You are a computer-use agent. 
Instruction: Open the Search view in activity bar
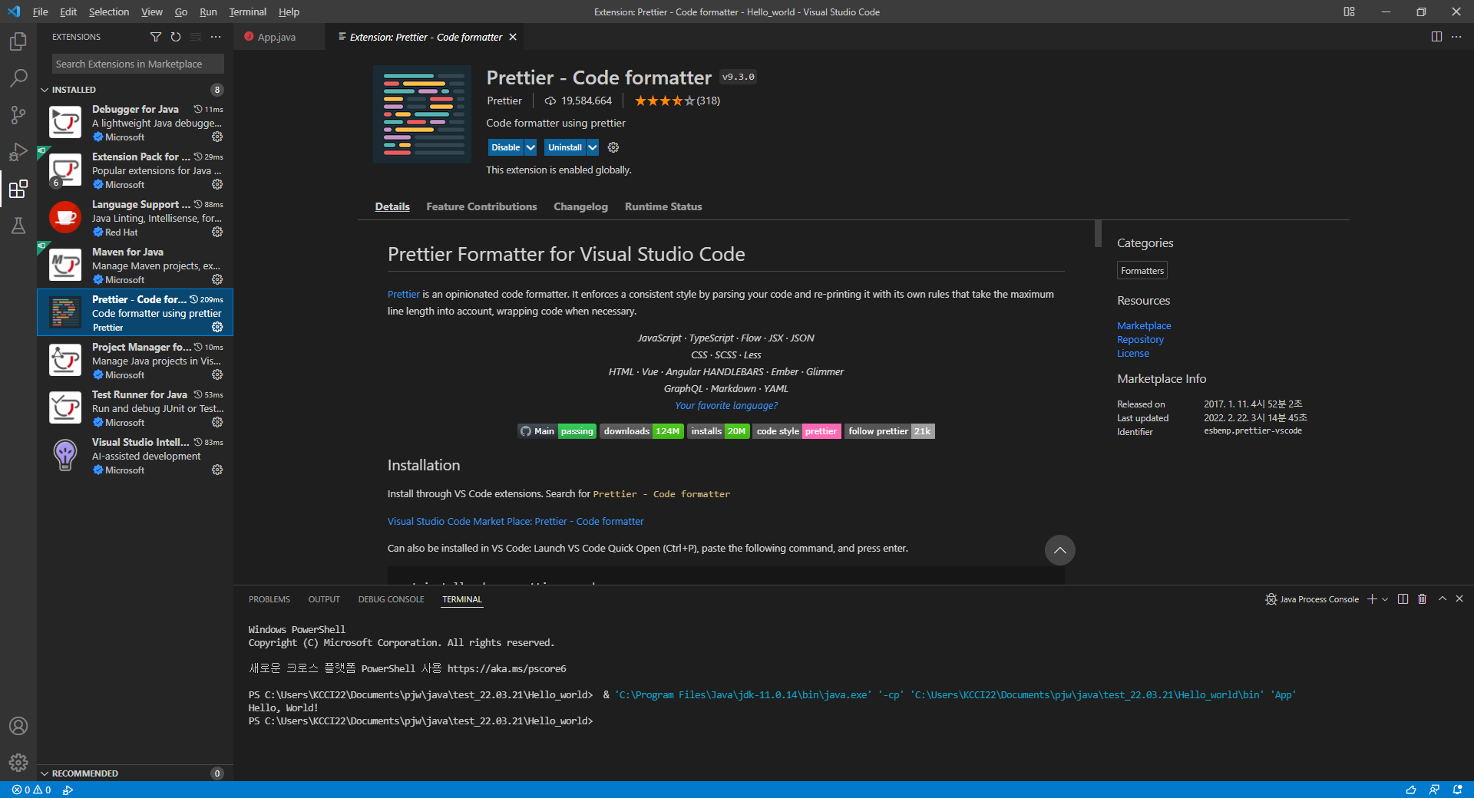click(x=18, y=78)
